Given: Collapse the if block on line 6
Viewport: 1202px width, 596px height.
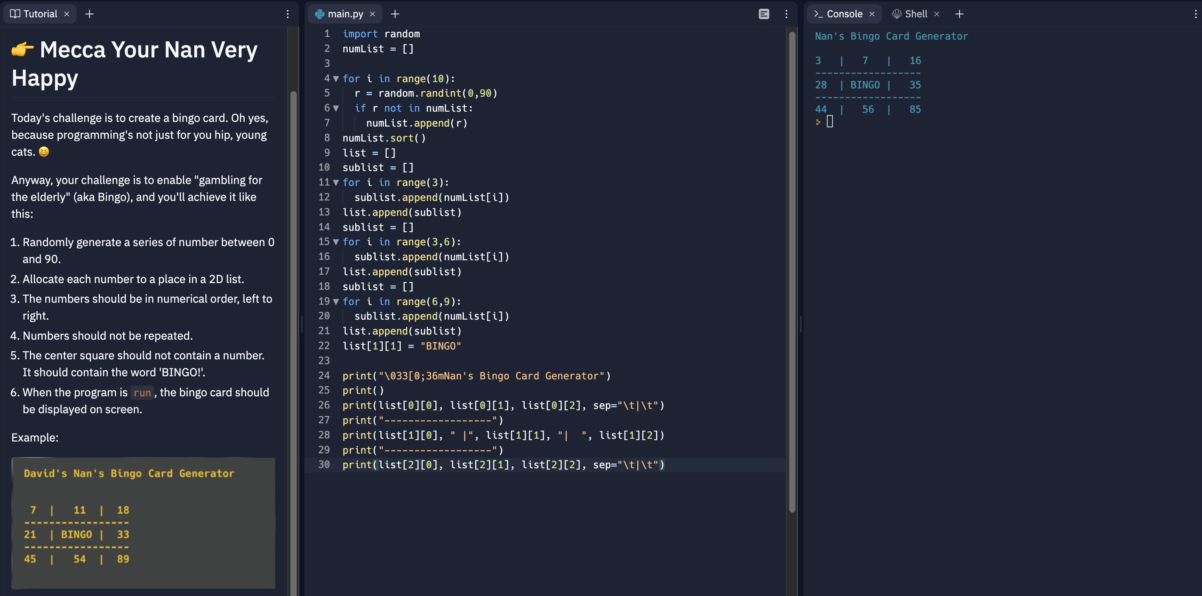Looking at the screenshot, I should pos(336,108).
